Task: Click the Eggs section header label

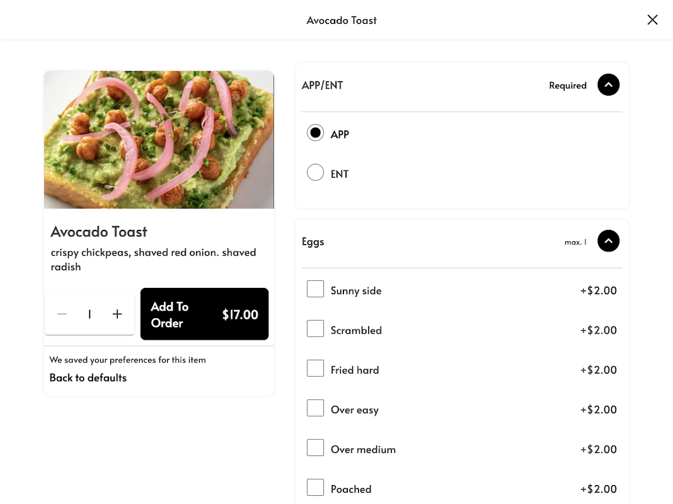Action: [313, 241]
